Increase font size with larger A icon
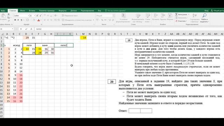The width and height of the screenshot is (224, 126). (37, 15)
